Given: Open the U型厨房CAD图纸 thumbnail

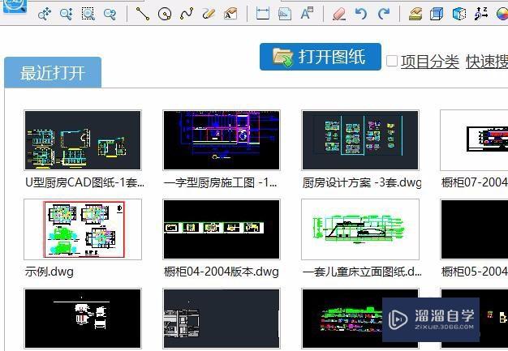Looking at the screenshot, I should pos(83,140).
